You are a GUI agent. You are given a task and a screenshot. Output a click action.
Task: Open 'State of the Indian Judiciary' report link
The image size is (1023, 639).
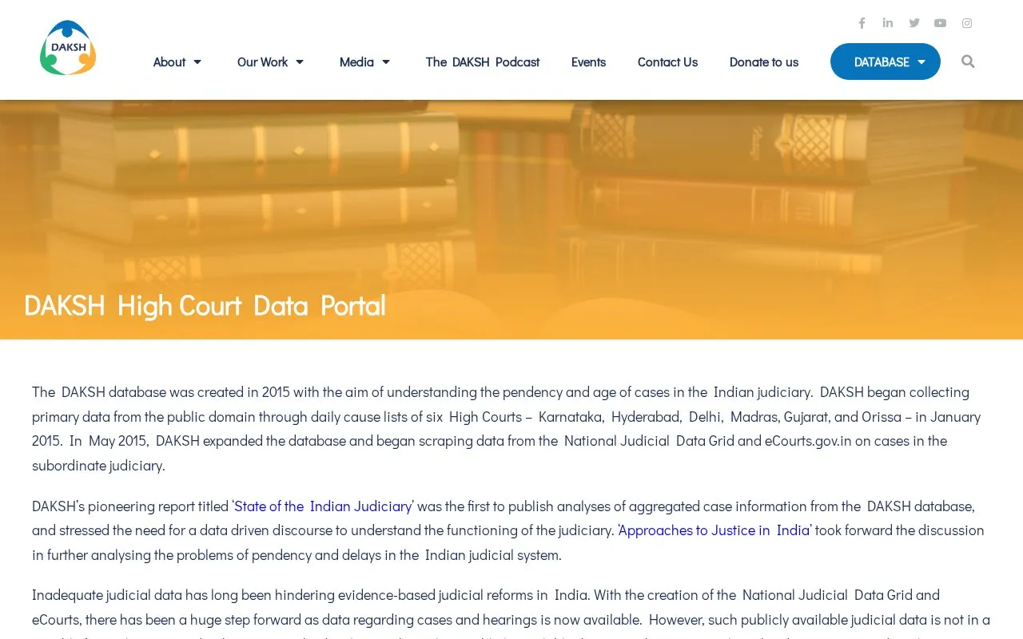pyautogui.click(x=323, y=506)
